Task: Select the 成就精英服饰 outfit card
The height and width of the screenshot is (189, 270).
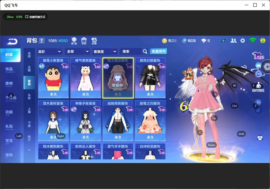Action: pos(118,121)
